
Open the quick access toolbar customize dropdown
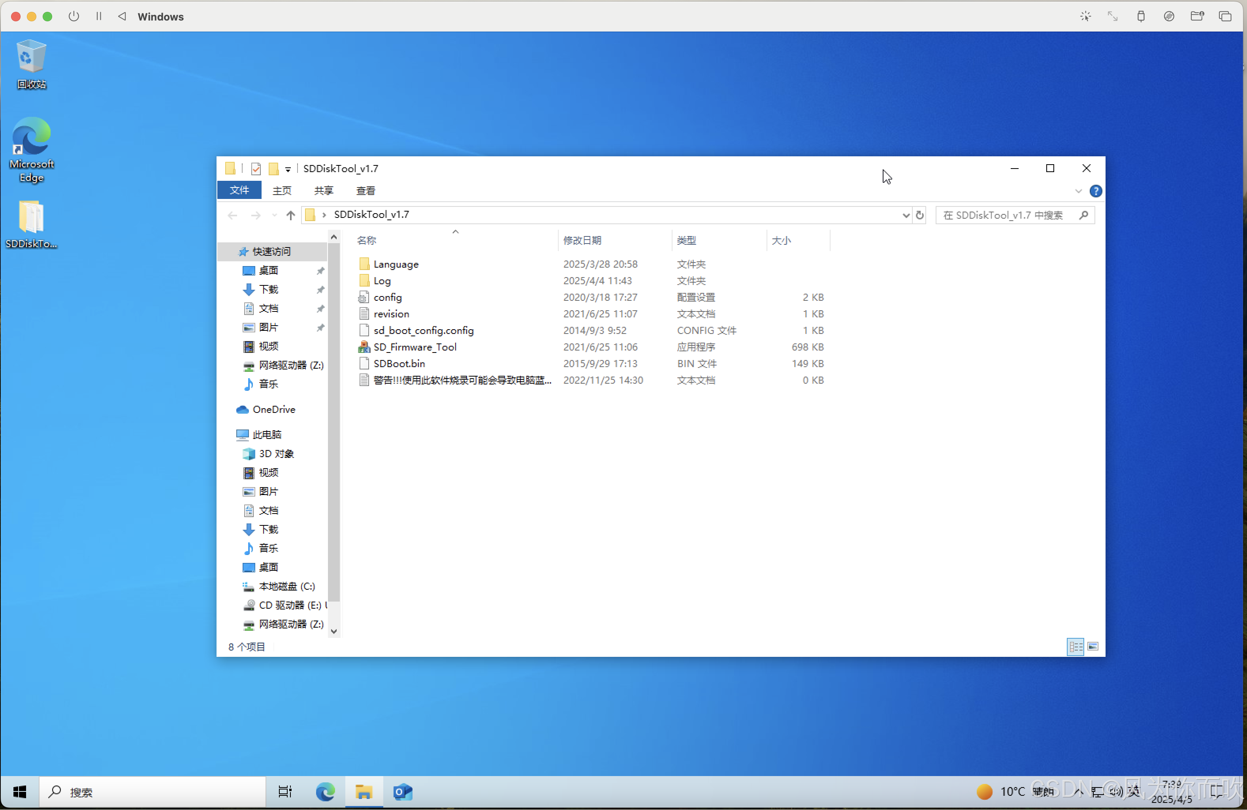(288, 169)
